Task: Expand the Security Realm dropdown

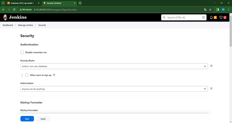Action: click(114, 66)
